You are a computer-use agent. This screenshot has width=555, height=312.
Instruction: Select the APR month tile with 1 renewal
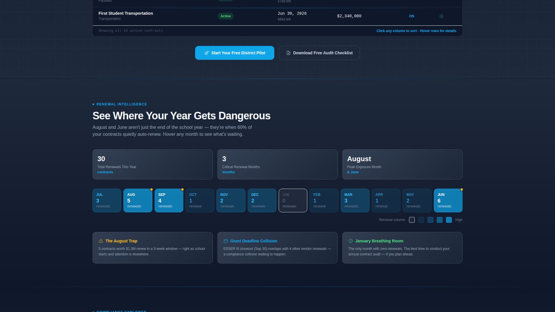tap(386, 200)
